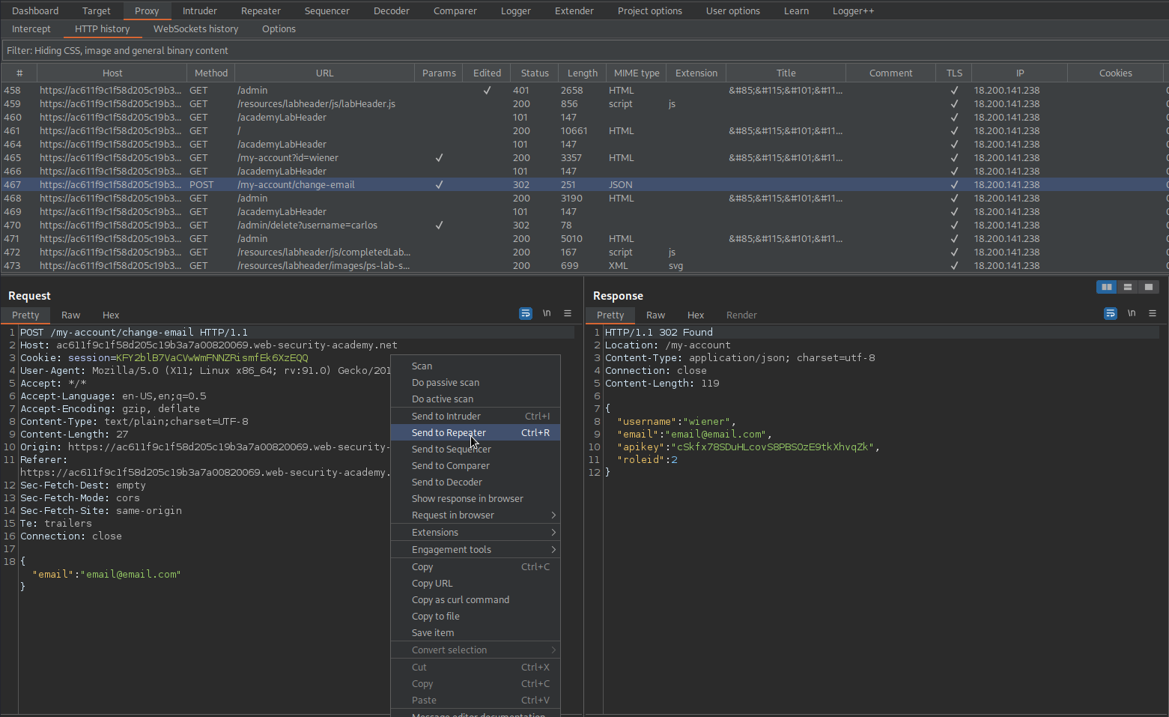Image resolution: width=1169 pixels, height=717 pixels.
Task: Select row 465 my-account?id=wiener request
Action: tap(584, 158)
